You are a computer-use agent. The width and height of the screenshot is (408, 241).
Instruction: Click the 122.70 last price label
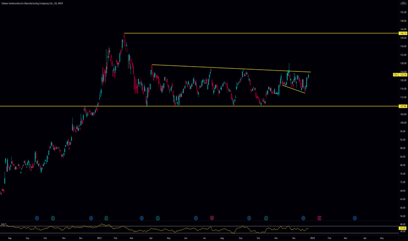coord(403,75)
